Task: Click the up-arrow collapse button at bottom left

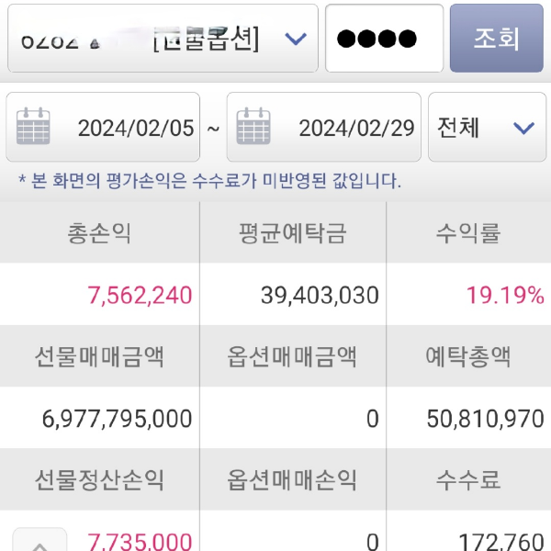Action: pyautogui.click(x=39, y=542)
